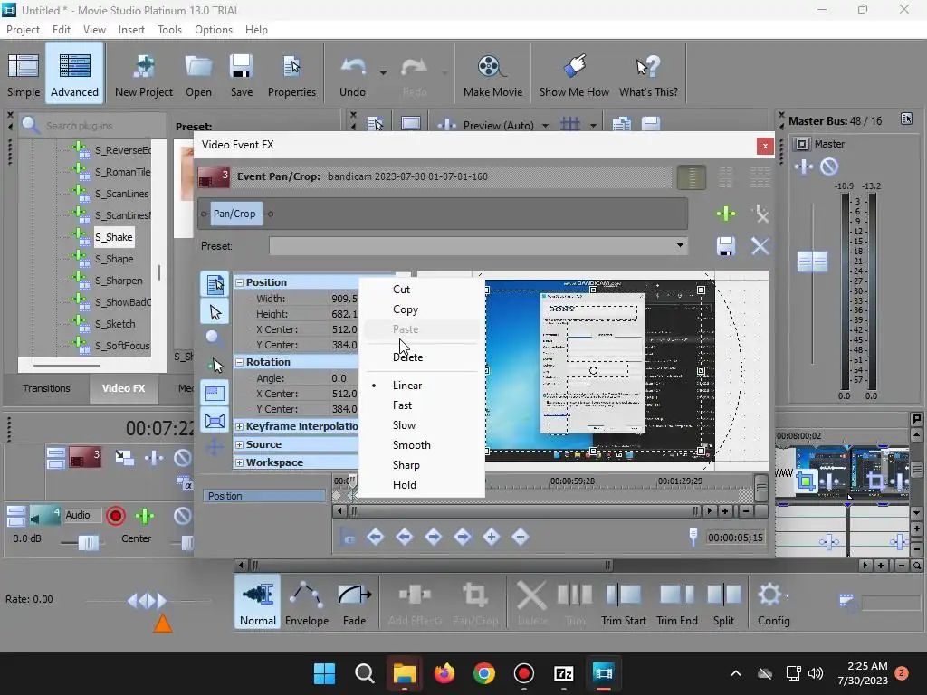
Task: Choose the Pan/Crop zoom magnifier tool
Action: tap(214, 338)
